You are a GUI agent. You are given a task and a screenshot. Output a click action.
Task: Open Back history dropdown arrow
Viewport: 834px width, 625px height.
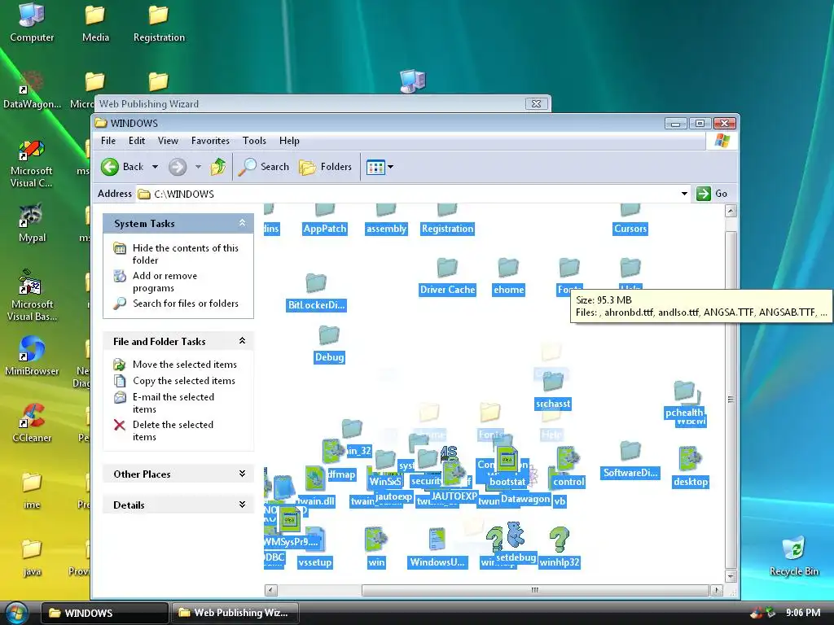[155, 167]
